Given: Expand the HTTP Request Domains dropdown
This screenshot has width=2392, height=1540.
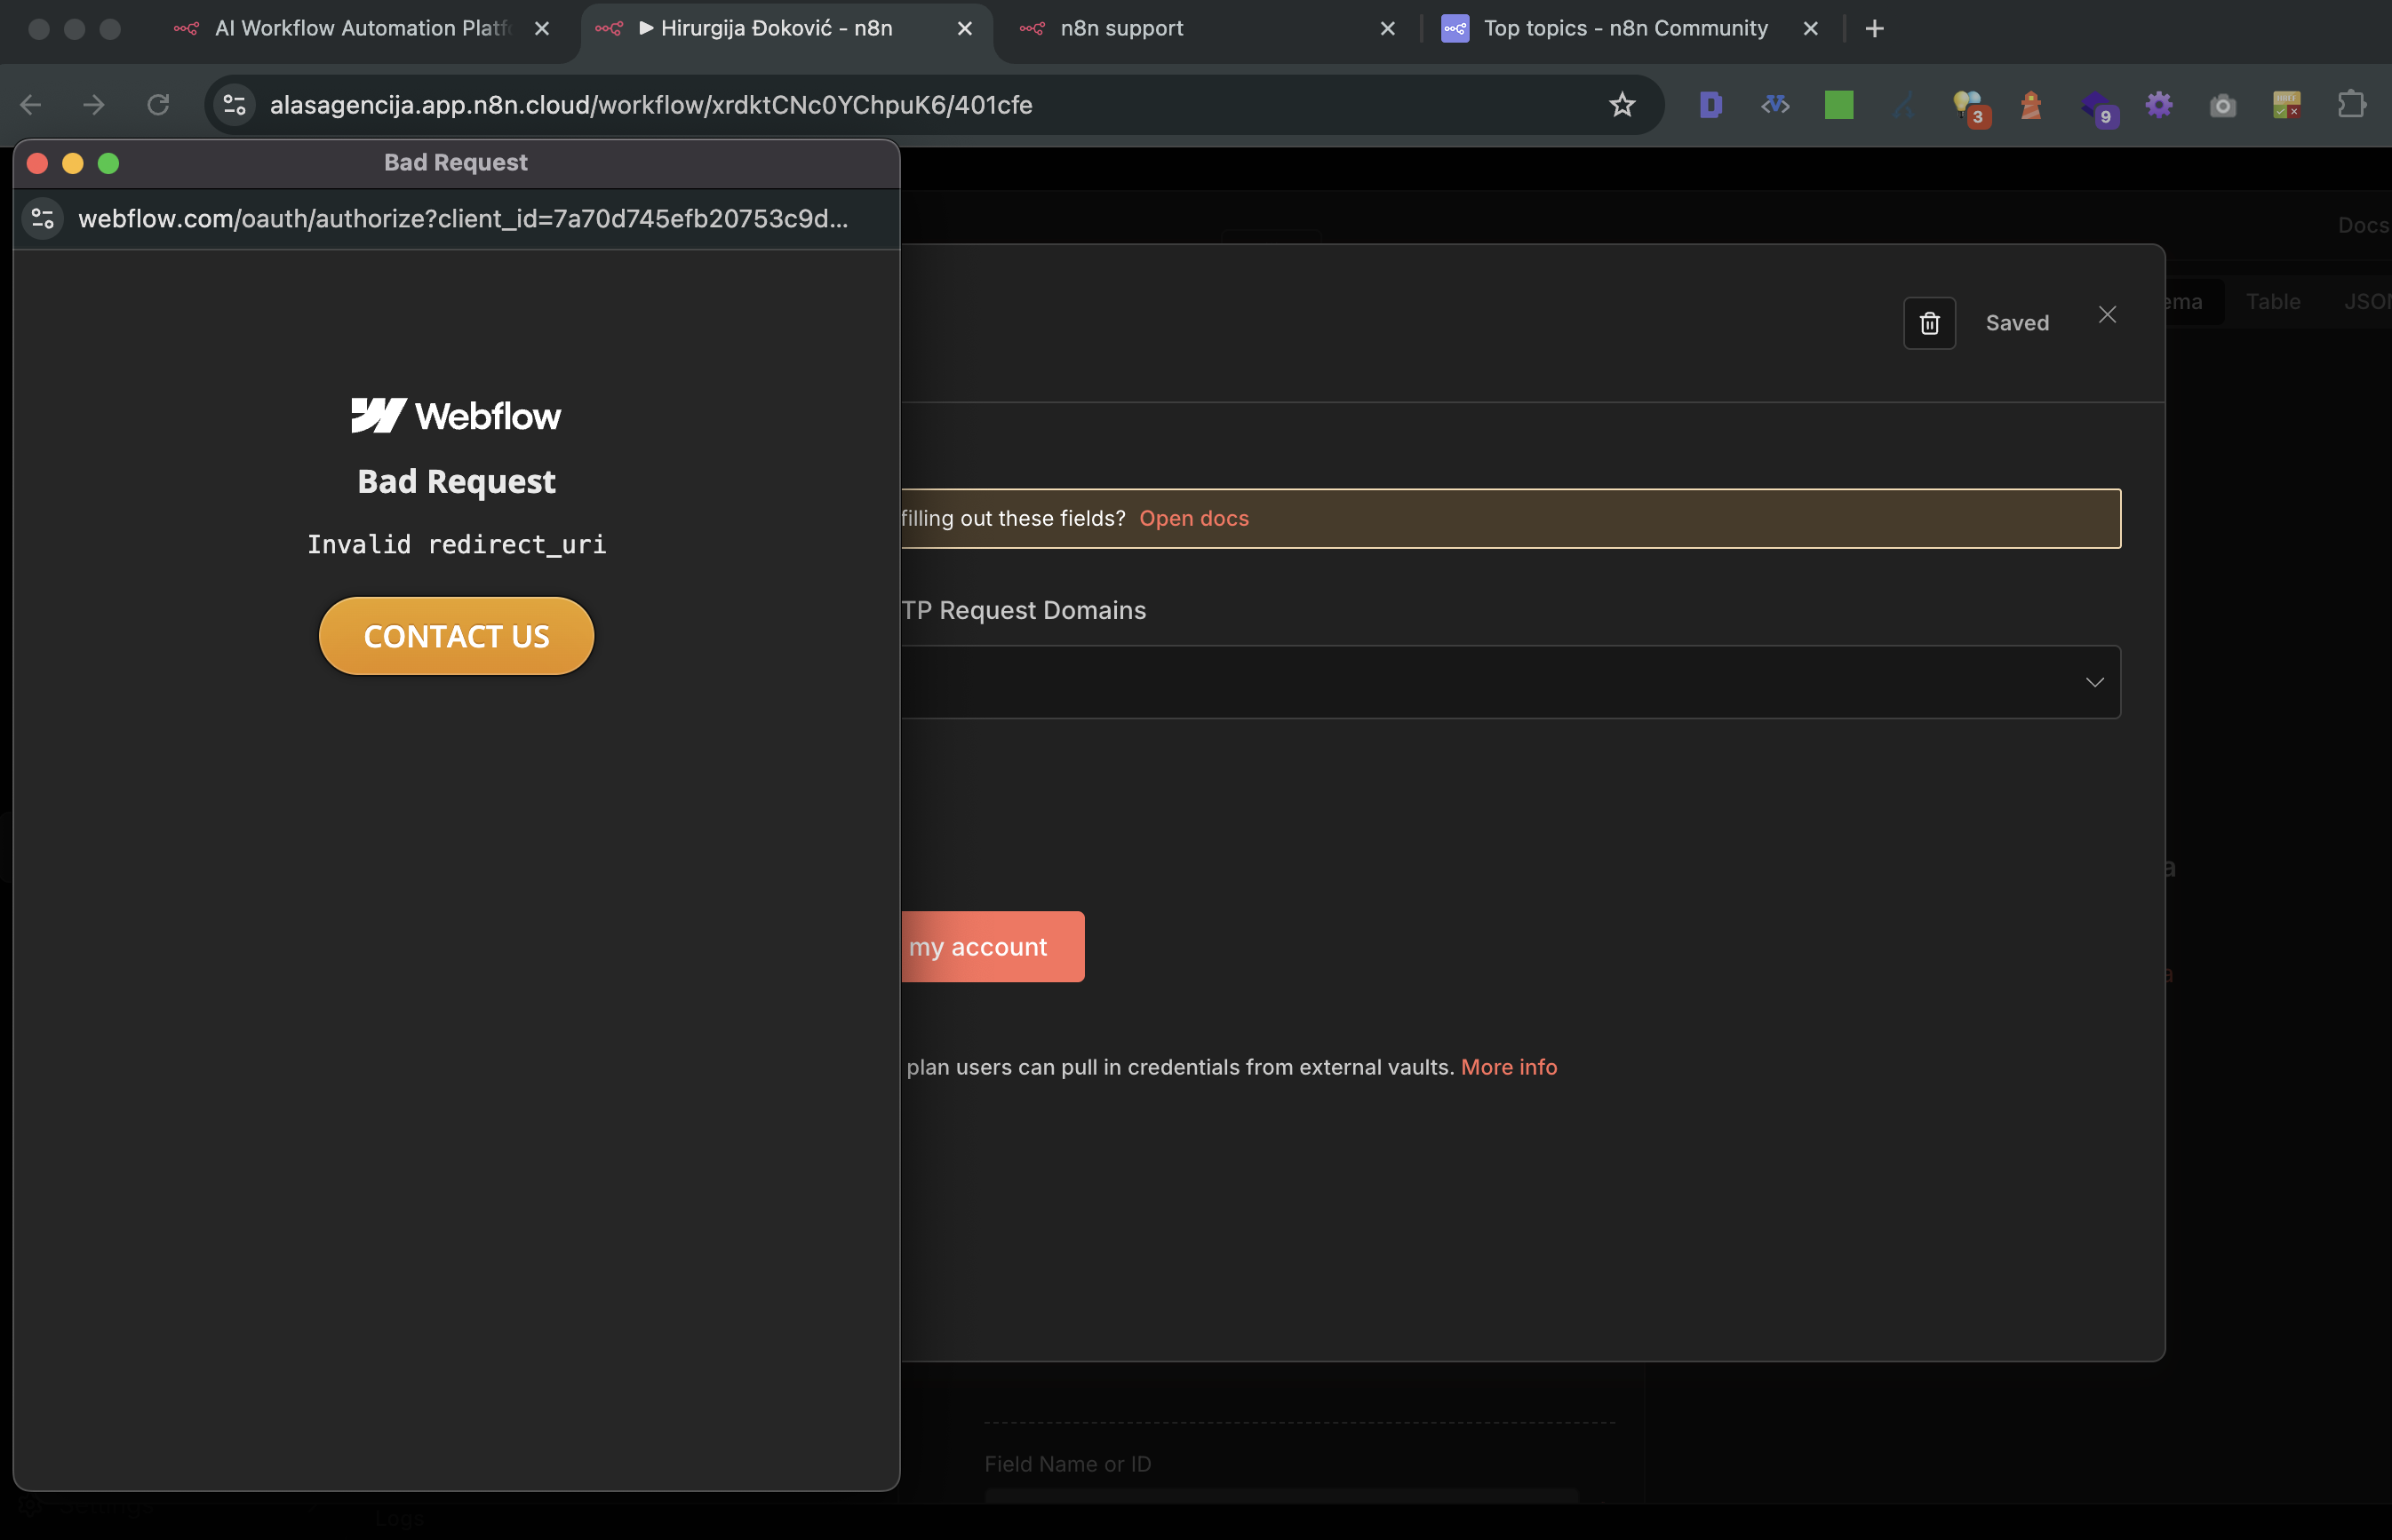Looking at the screenshot, I should 2093,682.
